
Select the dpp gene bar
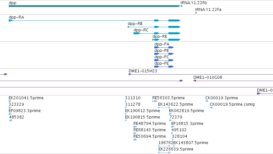(95, 6)
